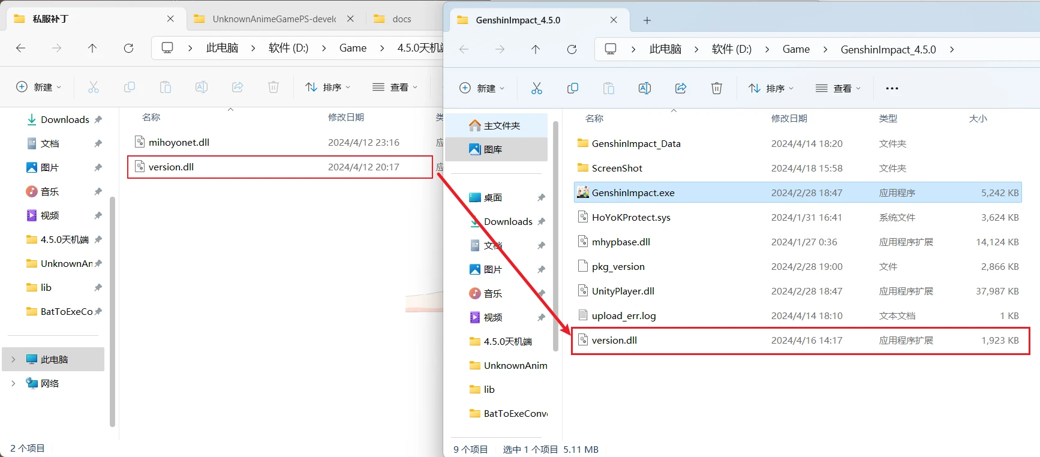The height and width of the screenshot is (457, 1040).
Task: Click the GenshinImpact.exe file icon
Action: click(583, 192)
